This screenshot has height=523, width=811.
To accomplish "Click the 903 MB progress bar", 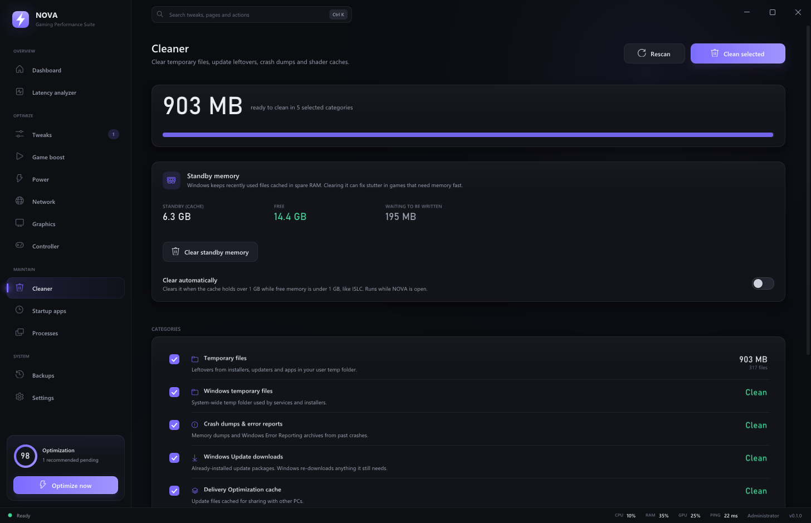I will 468,135.
